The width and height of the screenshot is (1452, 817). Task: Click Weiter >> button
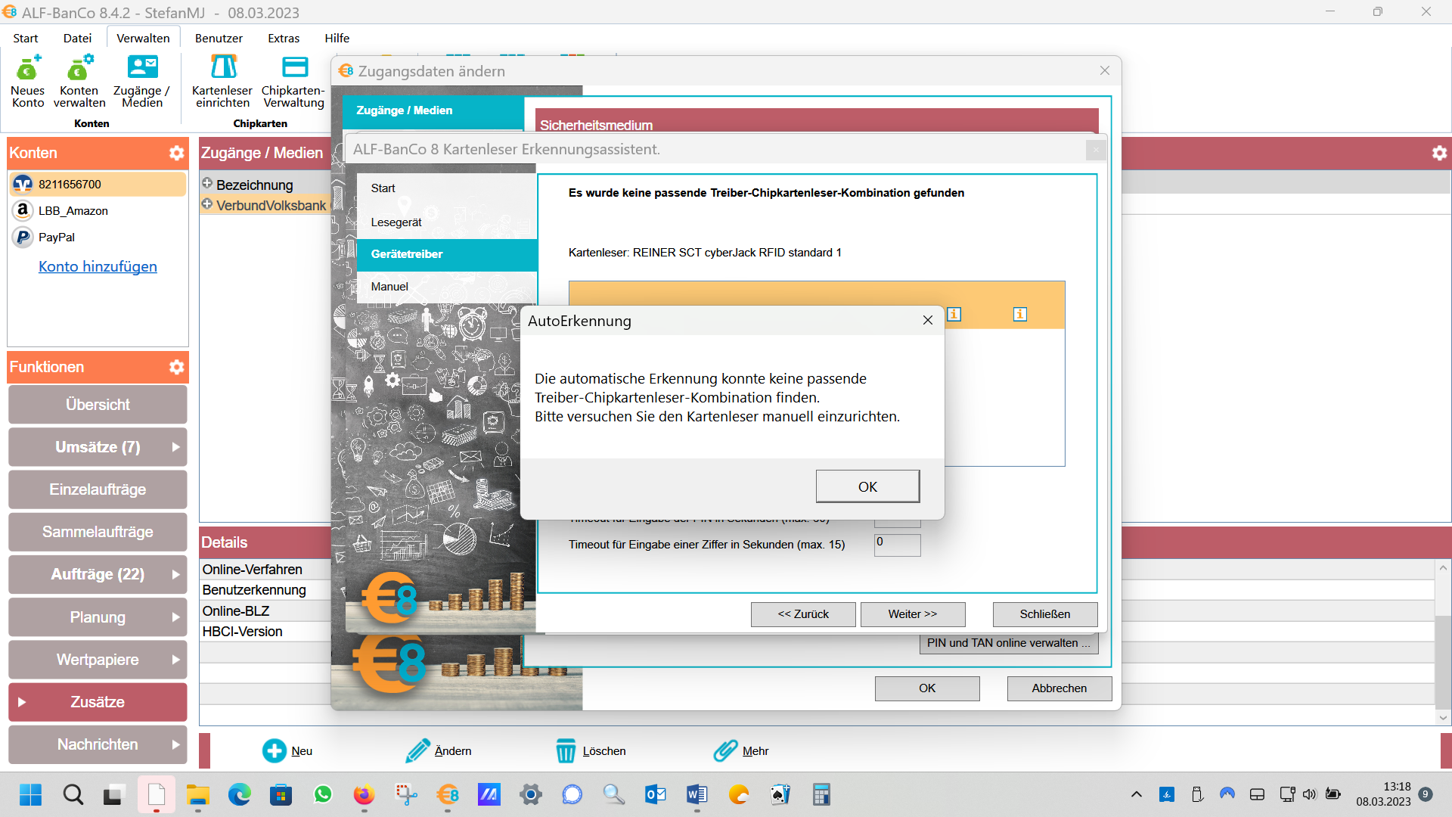point(913,614)
